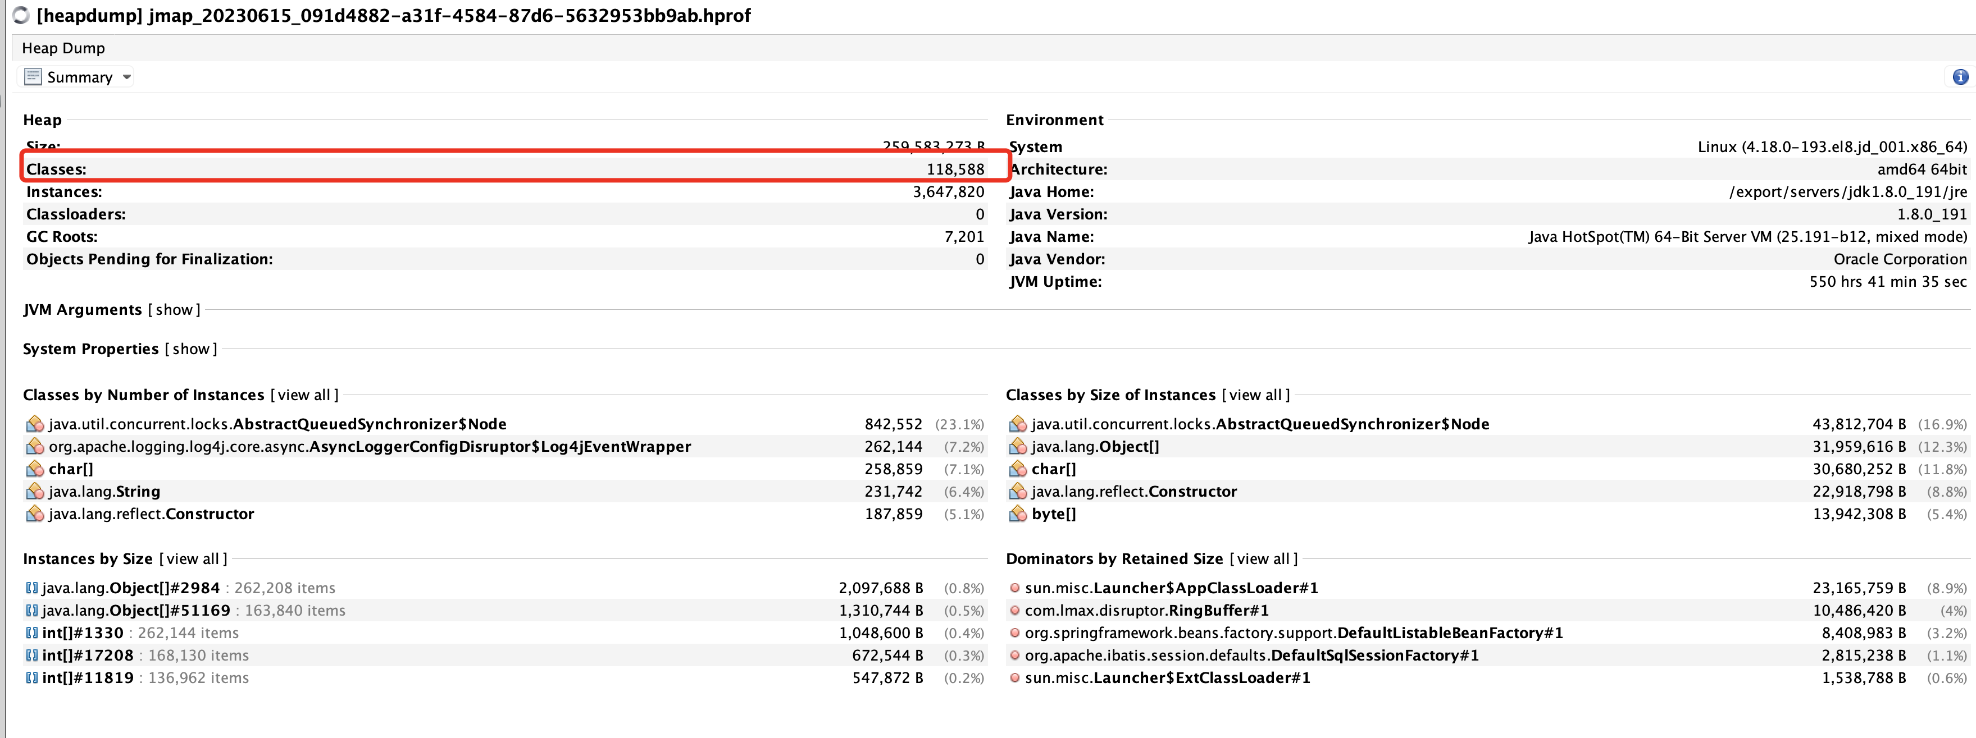Click class icon of AbstractQueuedSynchronizer$Node by instance count
The image size is (1976, 738).
point(35,424)
